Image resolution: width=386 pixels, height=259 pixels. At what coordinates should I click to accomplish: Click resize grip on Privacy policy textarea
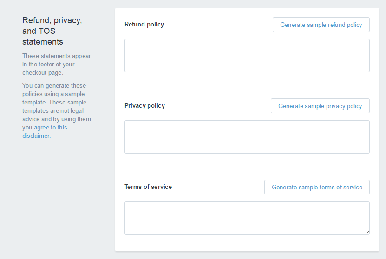367,151
